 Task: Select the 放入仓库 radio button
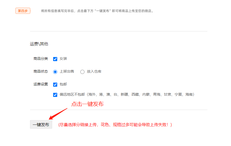(82, 72)
